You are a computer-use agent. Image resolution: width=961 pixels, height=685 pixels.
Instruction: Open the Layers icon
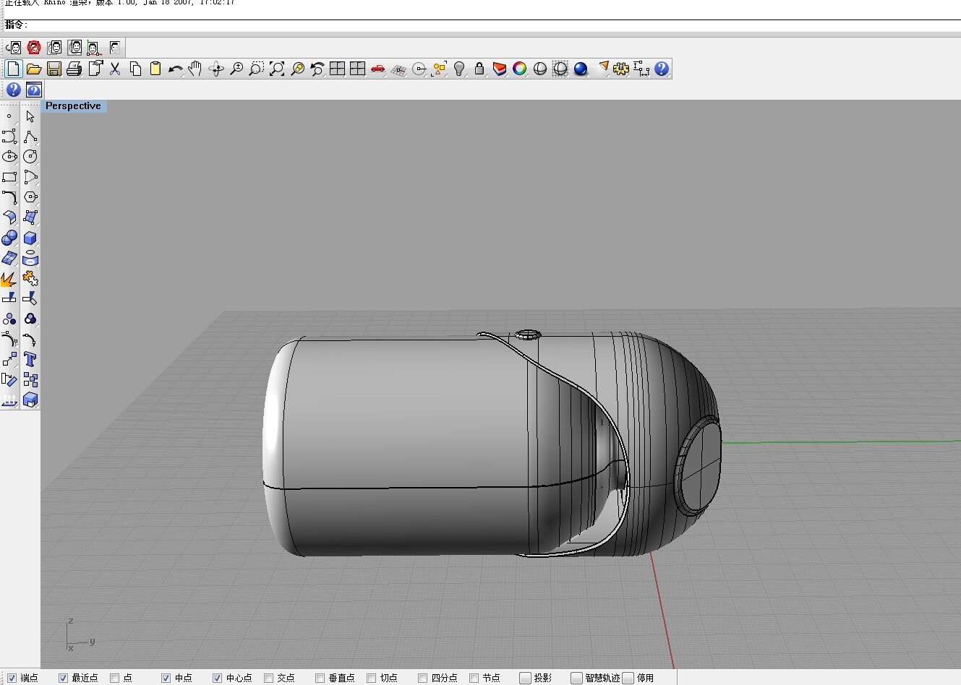[x=500, y=69]
